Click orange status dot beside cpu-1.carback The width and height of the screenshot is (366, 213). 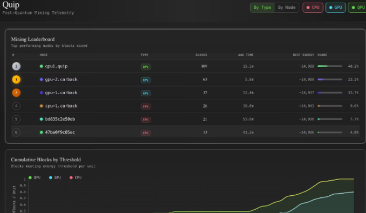click(x=42, y=106)
